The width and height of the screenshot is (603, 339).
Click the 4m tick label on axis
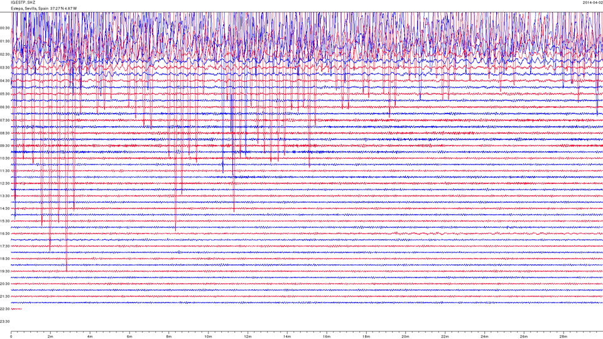[90, 336]
